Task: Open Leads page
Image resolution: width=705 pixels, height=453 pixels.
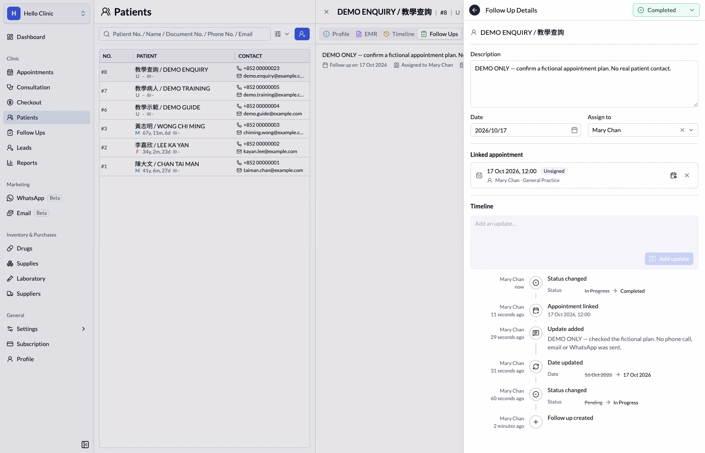Action: click(x=47, y=148)
